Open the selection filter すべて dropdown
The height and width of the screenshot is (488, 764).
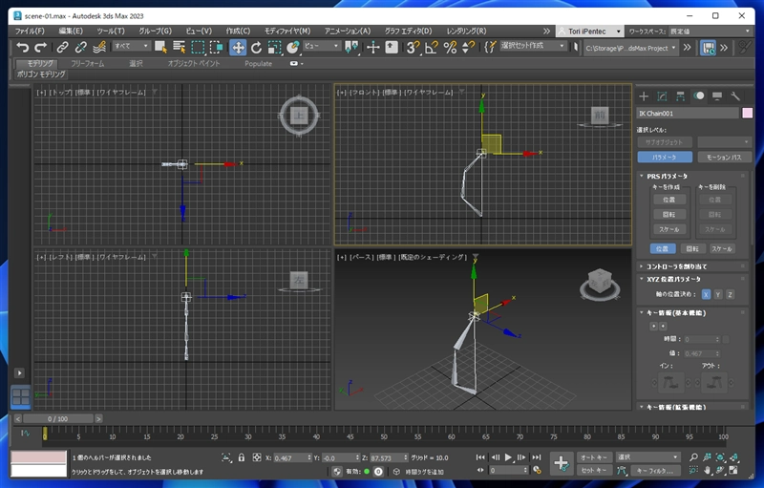tap(132, 46)
